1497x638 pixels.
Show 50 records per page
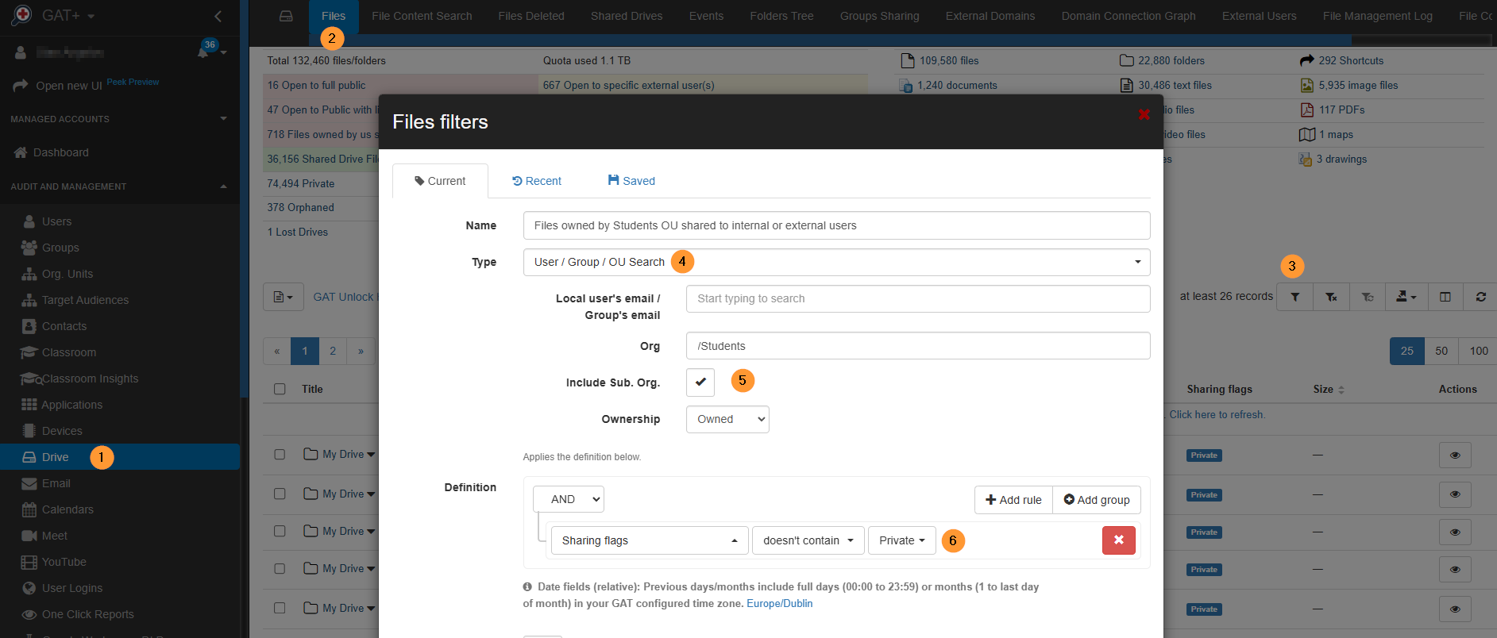point(1441,351)
